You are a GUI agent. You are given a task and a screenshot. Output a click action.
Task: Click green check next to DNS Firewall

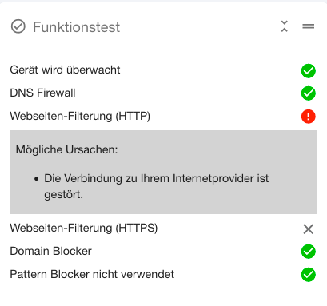pos(309,93)
